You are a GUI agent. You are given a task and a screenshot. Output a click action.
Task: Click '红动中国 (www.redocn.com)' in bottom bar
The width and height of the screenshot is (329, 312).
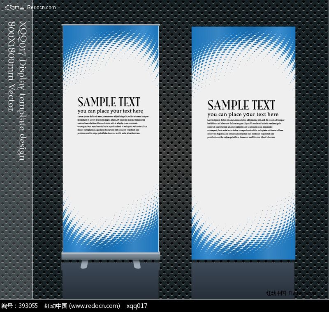[x=82, y=306]
